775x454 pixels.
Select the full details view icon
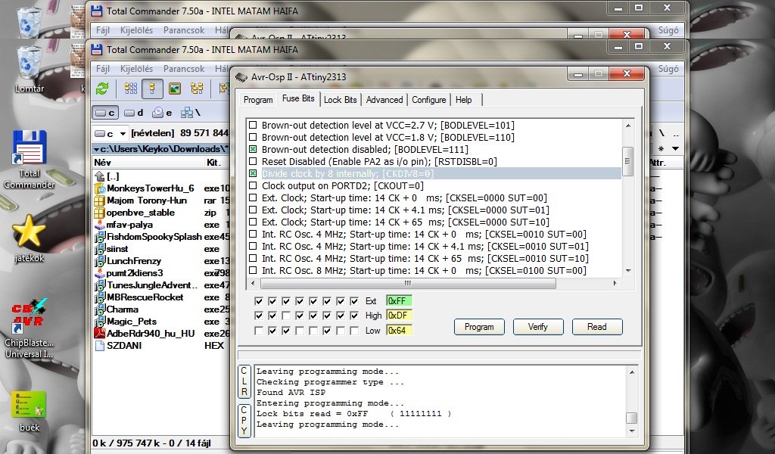point(152,89)
